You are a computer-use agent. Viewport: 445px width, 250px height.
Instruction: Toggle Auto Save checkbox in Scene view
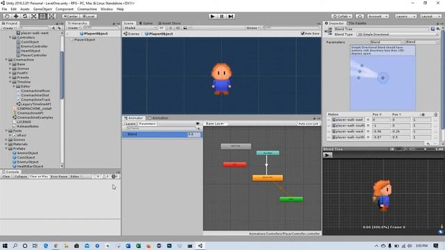(x=302, y=33)
